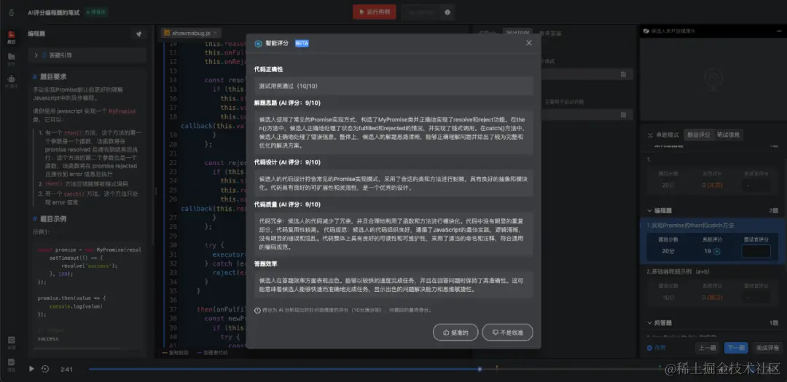Click the 智能评分 AI logo icon
This screenshot has width=787, height=382.
(x=259, y=44)
